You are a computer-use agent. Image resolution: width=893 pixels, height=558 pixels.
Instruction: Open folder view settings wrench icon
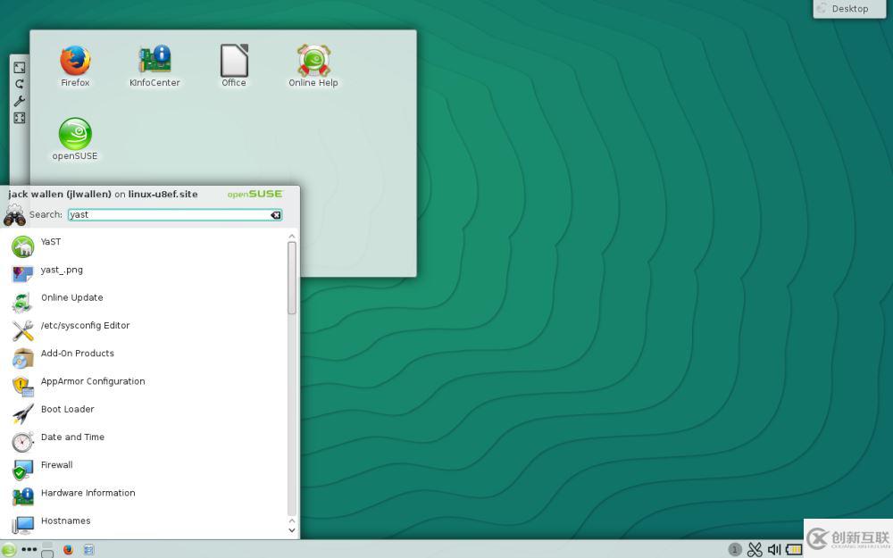[20, 102]
